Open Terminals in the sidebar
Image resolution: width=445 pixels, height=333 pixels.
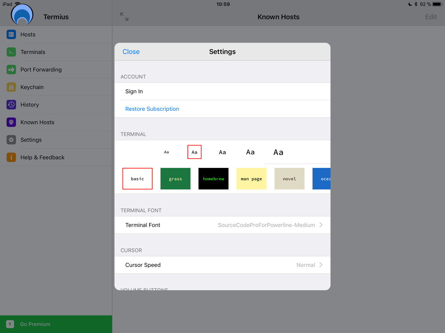coord(56,52)
